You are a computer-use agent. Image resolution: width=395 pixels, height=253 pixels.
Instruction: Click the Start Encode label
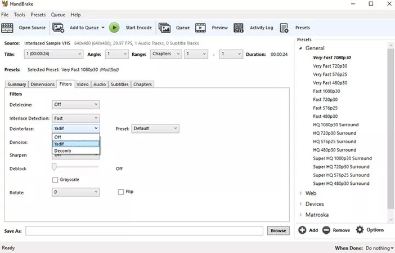coord(138,28)
